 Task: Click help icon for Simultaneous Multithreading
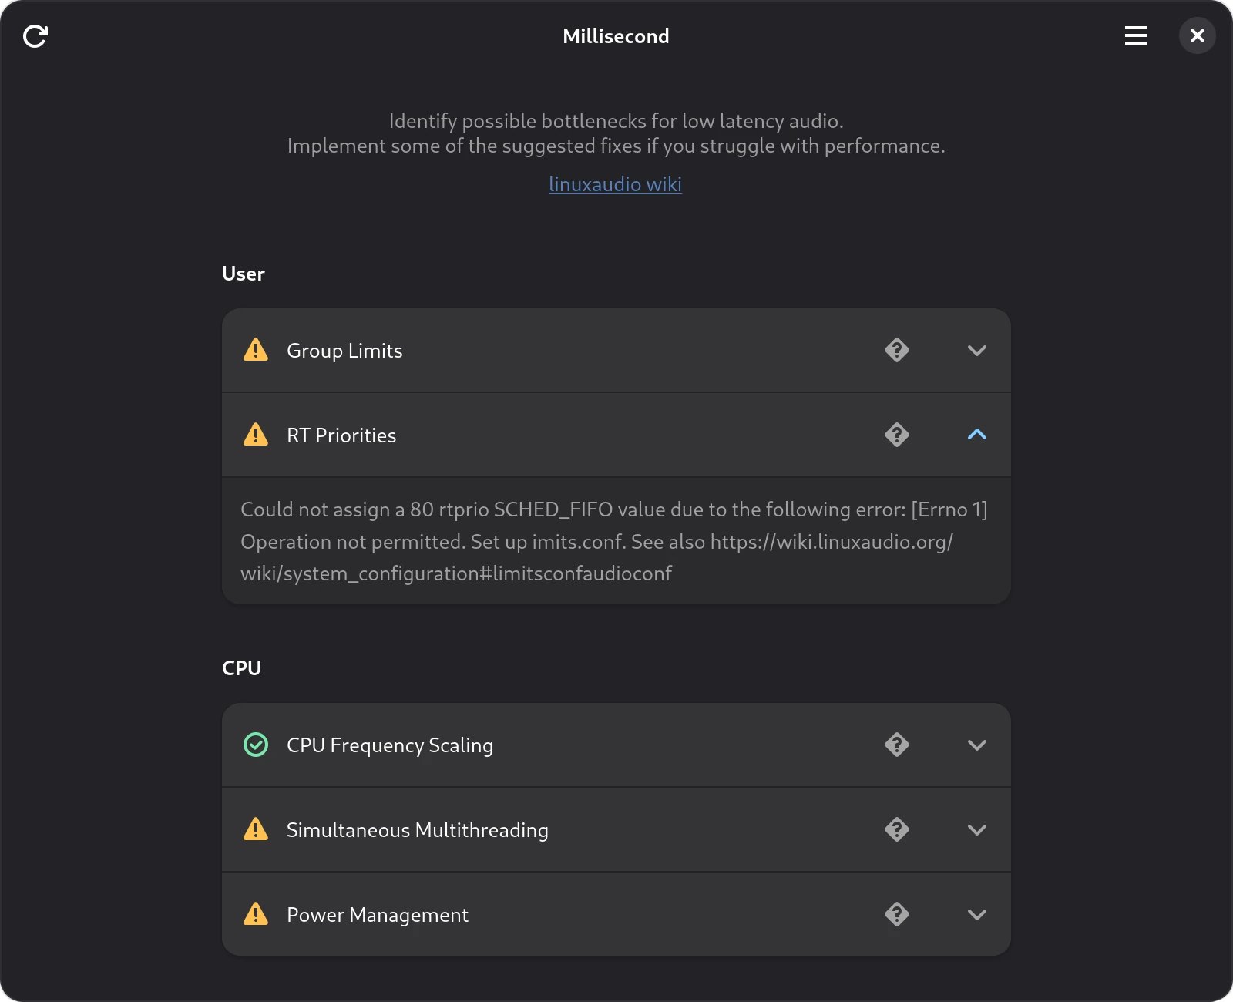coord(897,830)
